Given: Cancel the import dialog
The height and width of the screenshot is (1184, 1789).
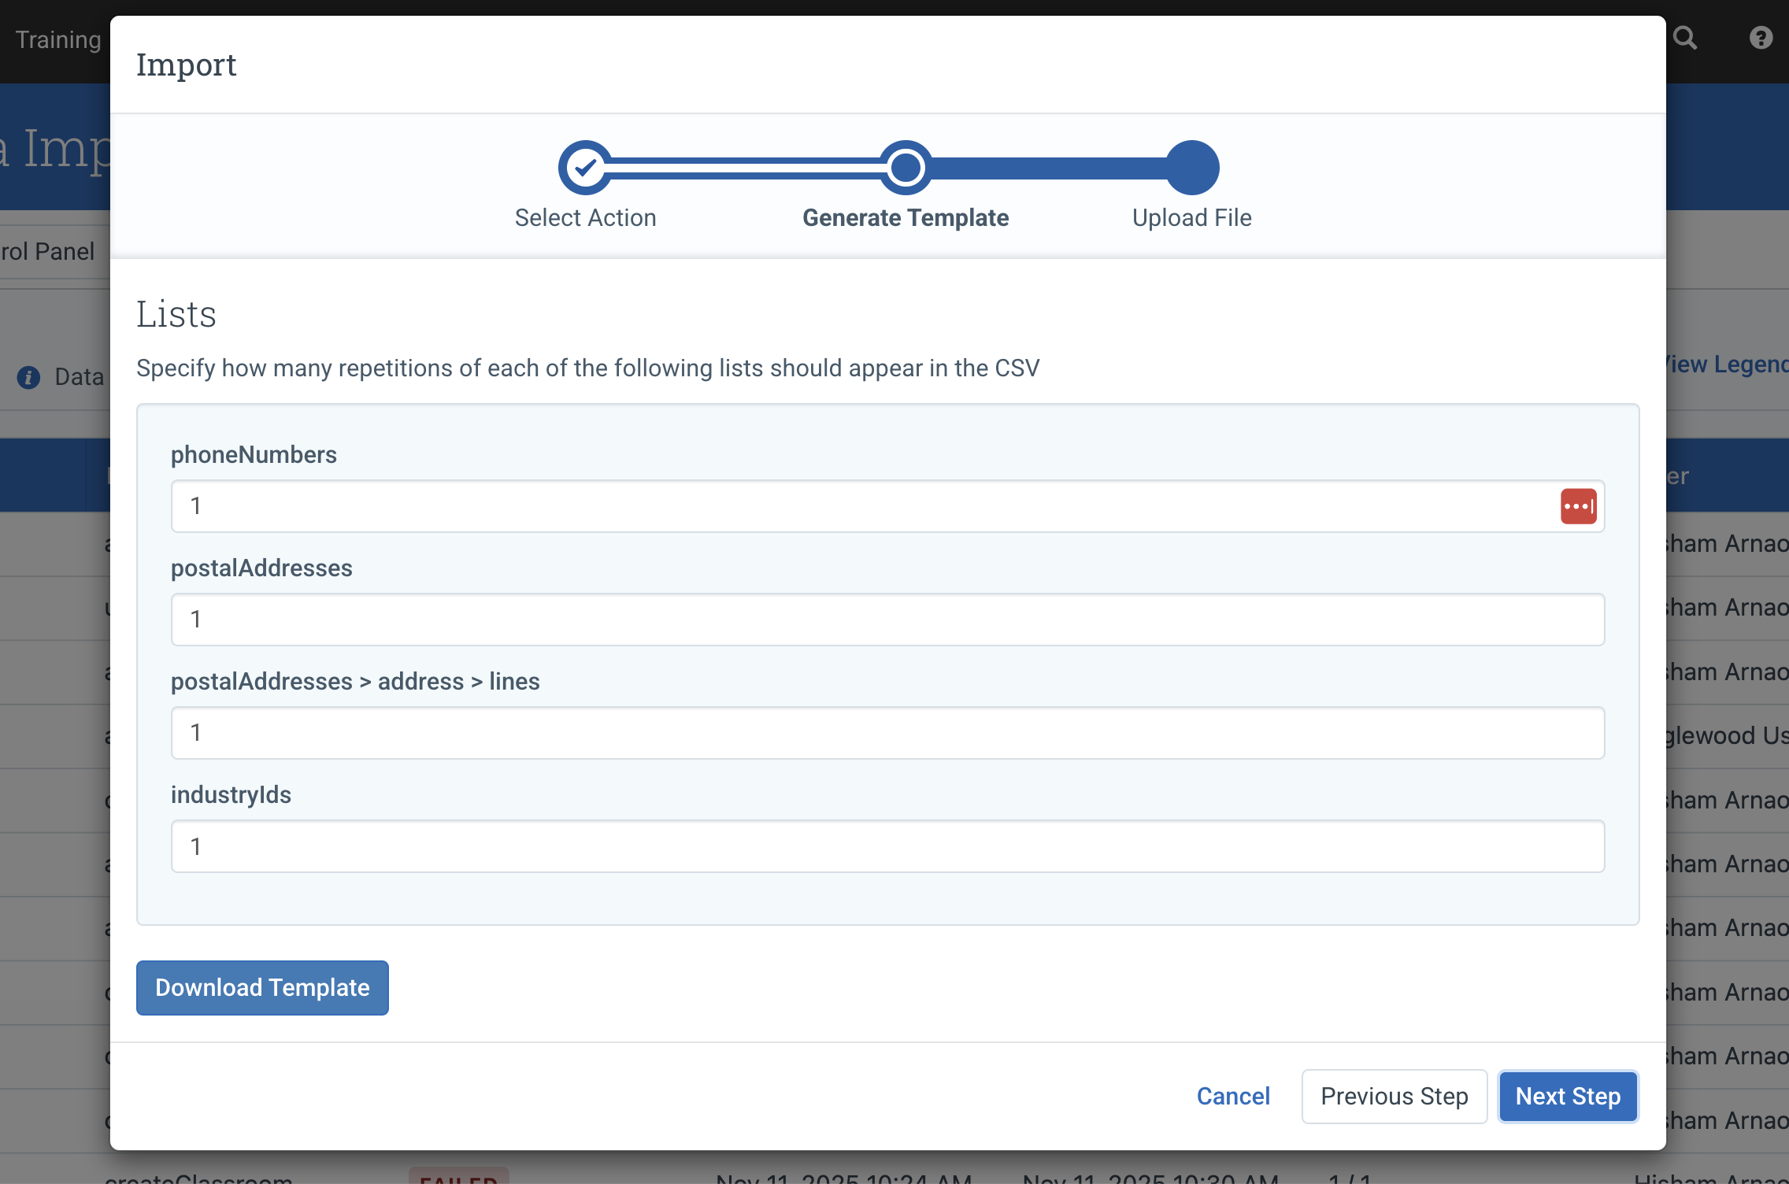Looking at the screenshot, I should (x=1232, y=1096).
